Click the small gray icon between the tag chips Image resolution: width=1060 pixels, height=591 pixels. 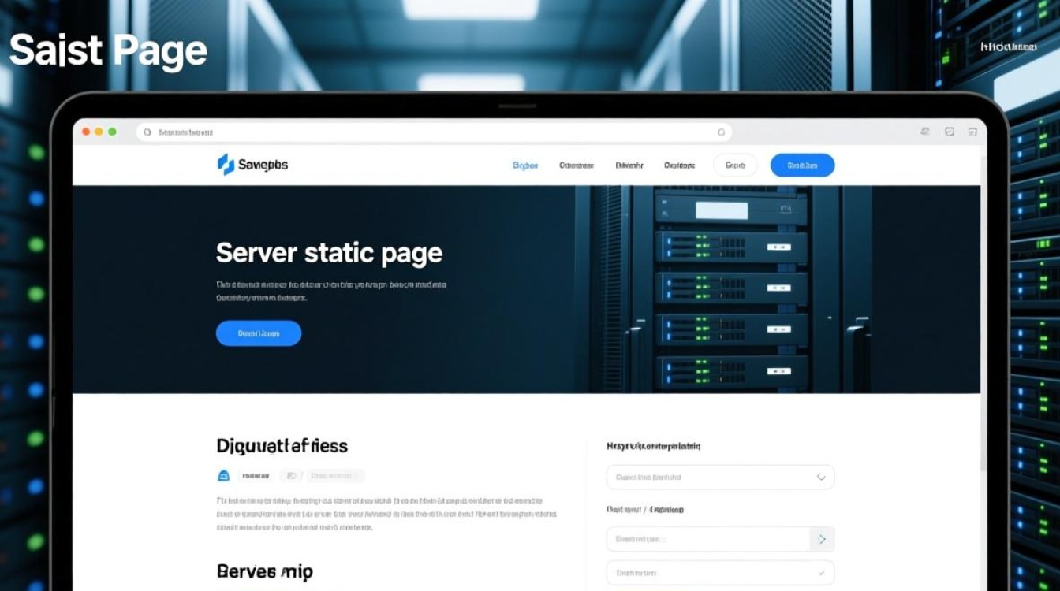(x=291, y=476)
